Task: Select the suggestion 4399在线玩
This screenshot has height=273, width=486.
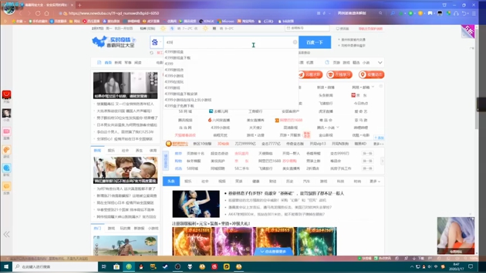Action: coord(174,82)
